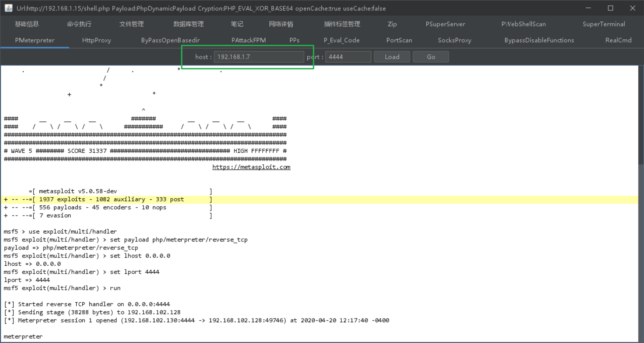Viewport: 644px width, 343px height.
Task: Click the '7 evasion' line
Action: (108, 216)
